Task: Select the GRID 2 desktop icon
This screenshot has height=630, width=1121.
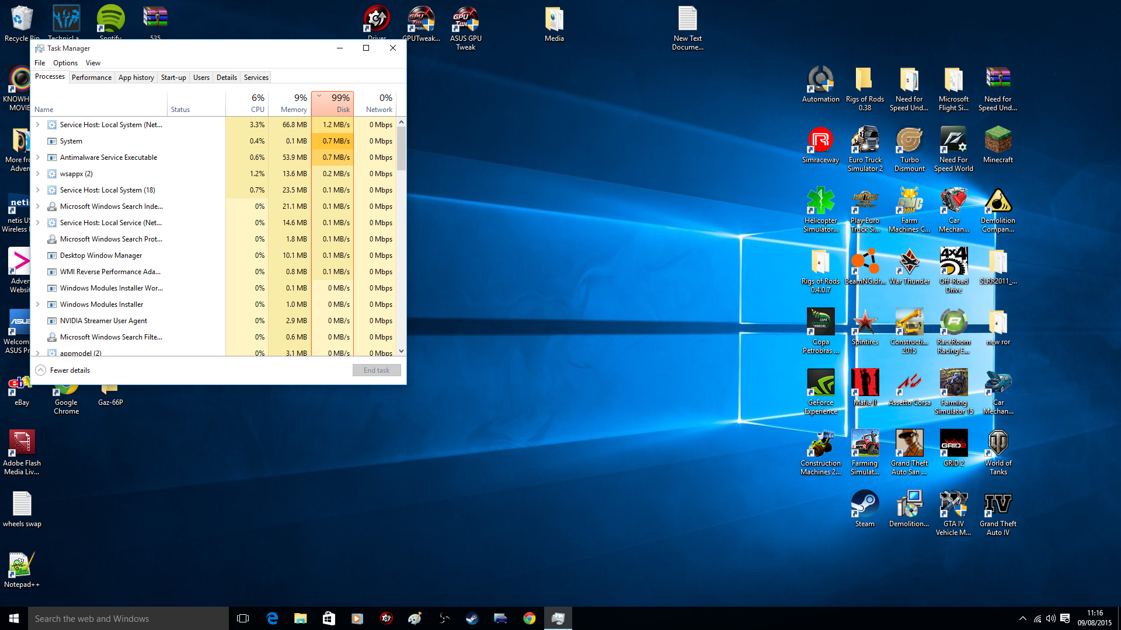Action: click(953, 449)
